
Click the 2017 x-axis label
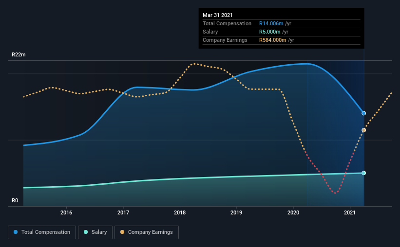point(123,212)
